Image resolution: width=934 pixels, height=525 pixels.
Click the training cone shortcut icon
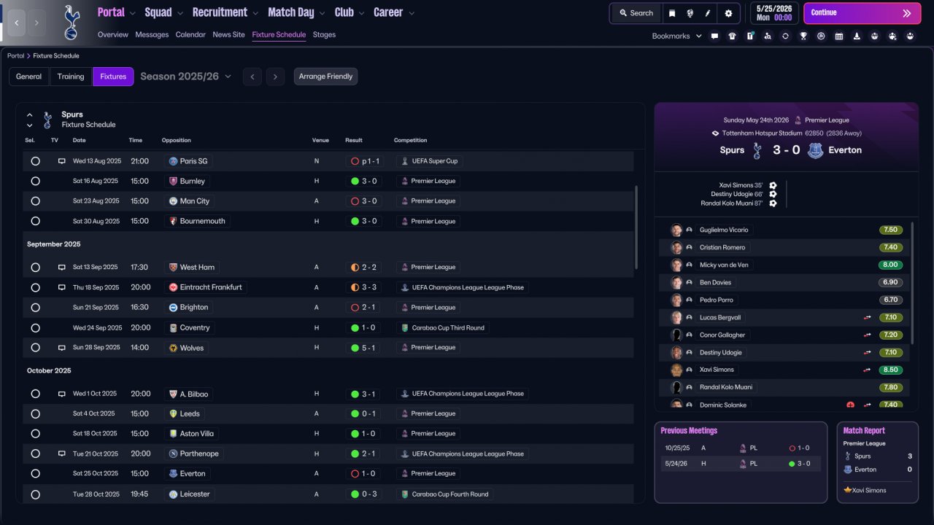click(x=857, y=36)
